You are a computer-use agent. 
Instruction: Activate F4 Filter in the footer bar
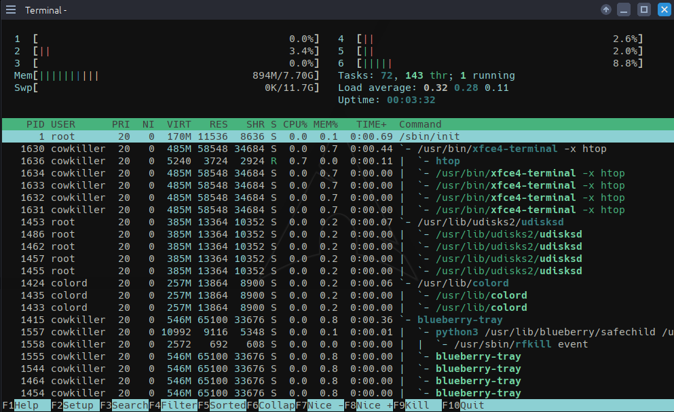tap(173, 405)
